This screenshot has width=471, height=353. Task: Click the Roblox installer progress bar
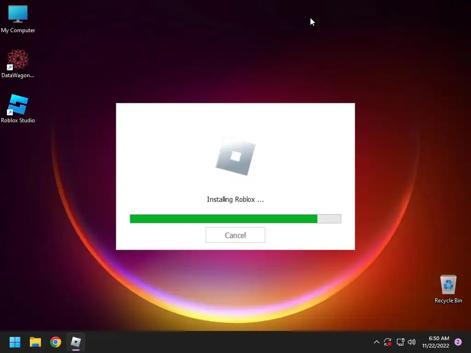(x=235, y=219)
